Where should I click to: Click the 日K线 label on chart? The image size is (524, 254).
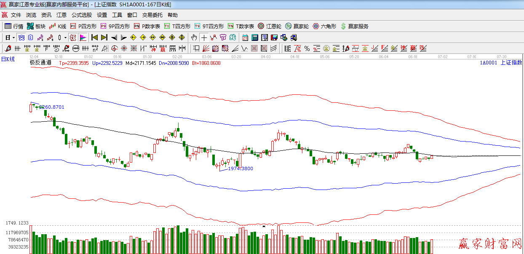[x=8, y=59]
